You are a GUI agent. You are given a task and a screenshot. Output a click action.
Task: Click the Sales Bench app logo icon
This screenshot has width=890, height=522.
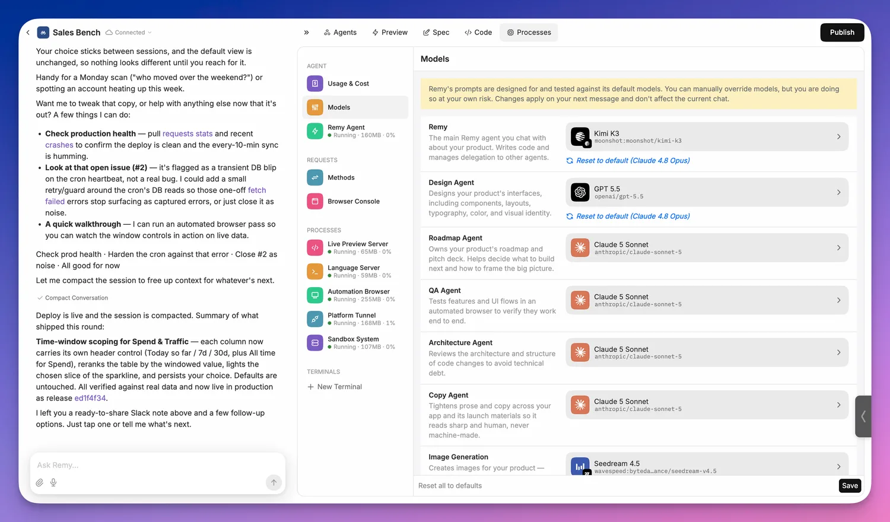pos(43,33)
